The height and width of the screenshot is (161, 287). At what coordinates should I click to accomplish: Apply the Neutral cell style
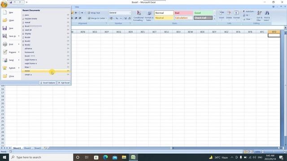pos(164,18)
